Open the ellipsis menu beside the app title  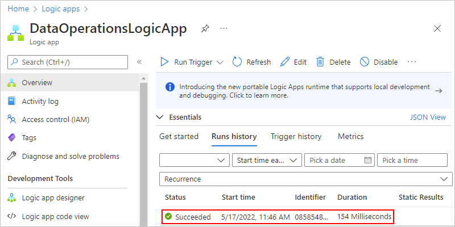224,28
